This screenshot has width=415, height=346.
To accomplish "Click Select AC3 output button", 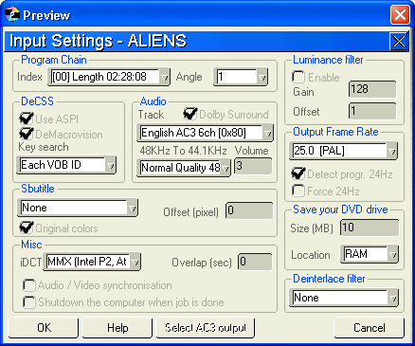I will pos(206,328).
